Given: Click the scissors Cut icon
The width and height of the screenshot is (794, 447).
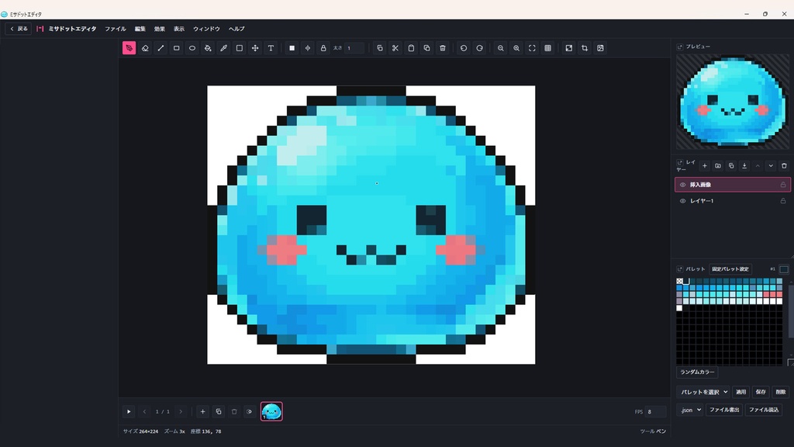Looking at the screenshot, I should [x=395, y=48].
